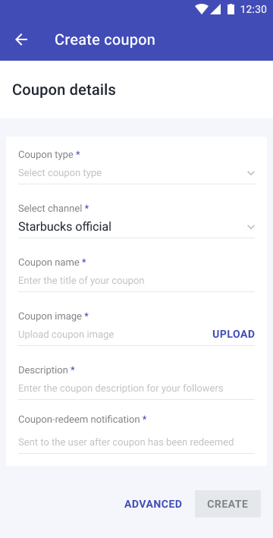Tap the 'Create coupon' header title

tap(105, 39)
